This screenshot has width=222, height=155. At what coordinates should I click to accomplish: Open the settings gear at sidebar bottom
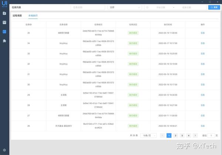pos(4,150)
